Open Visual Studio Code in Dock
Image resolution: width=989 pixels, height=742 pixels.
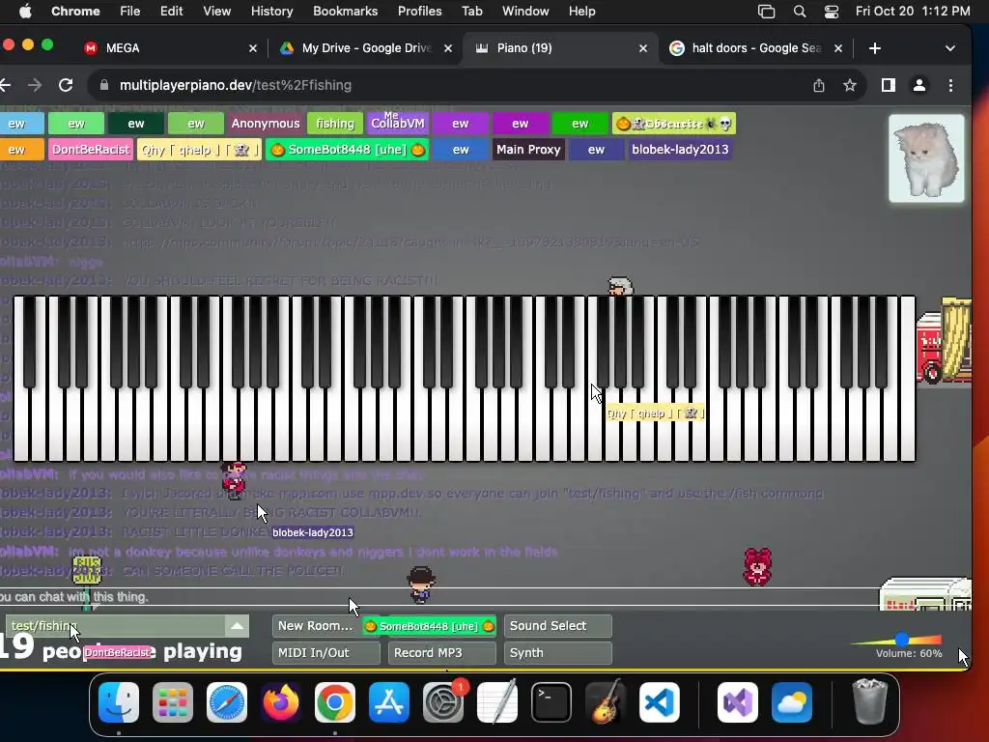pyautogui.click(x=660, y=702)
